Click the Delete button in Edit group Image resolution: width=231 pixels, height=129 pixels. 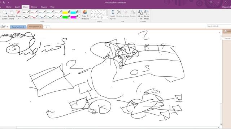pyautogui.click(x=119, y=14)
